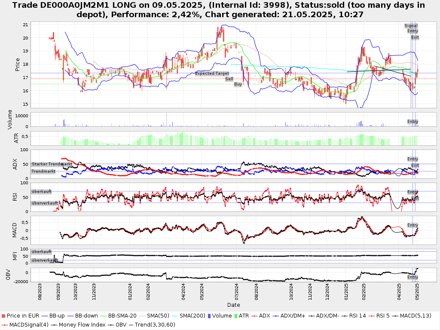Viewport: 440px width, 330px height.
Task: Click the Buy level label
Action: tap(238, 84)
